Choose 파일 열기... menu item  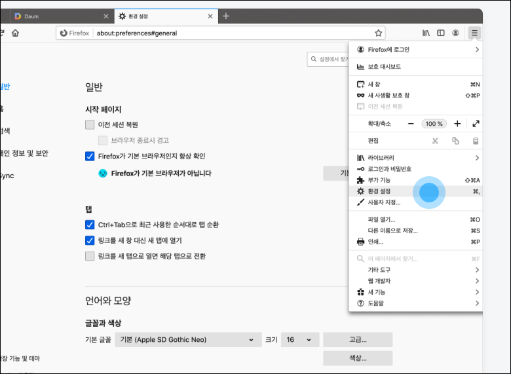pyautogui.click(x=415, y=219)
